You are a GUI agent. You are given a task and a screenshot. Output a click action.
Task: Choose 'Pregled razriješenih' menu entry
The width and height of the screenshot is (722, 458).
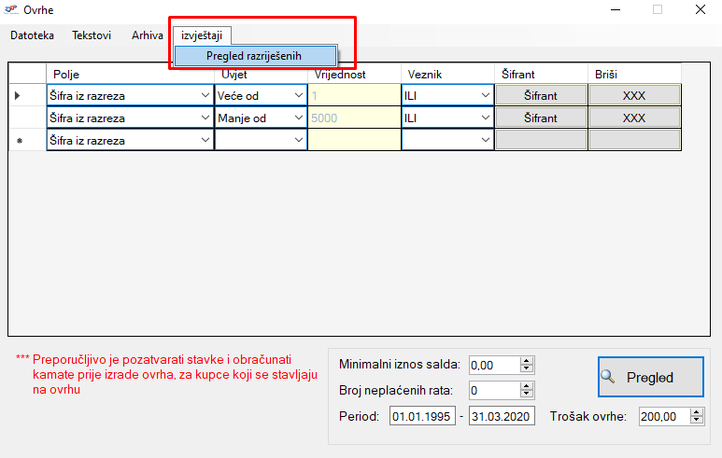(x=253, y=56)
